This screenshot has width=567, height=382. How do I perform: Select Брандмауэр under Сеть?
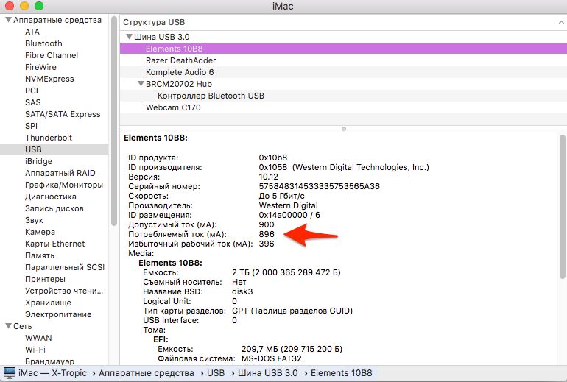tap(49, 361)
